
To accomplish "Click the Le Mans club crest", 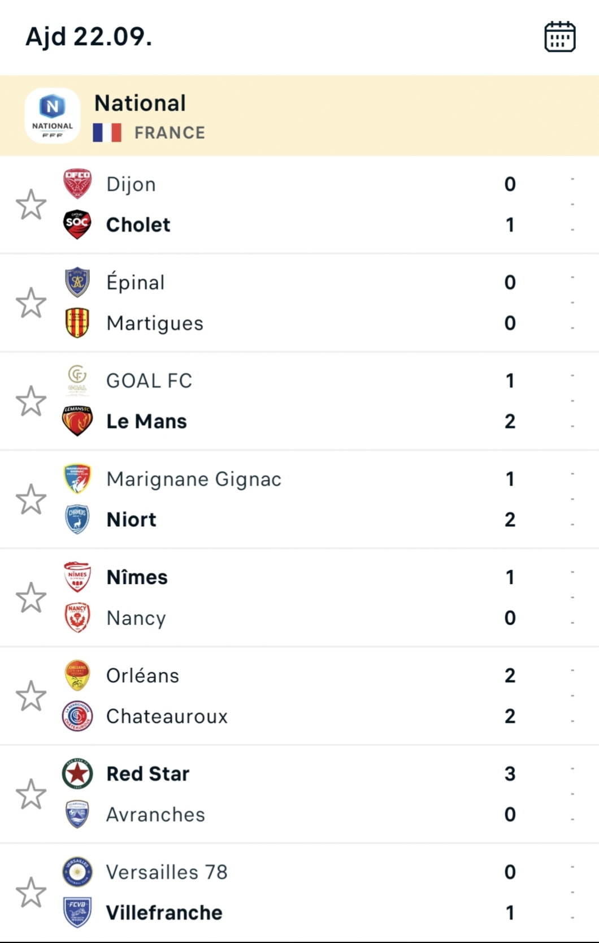I will pos(77,421).
